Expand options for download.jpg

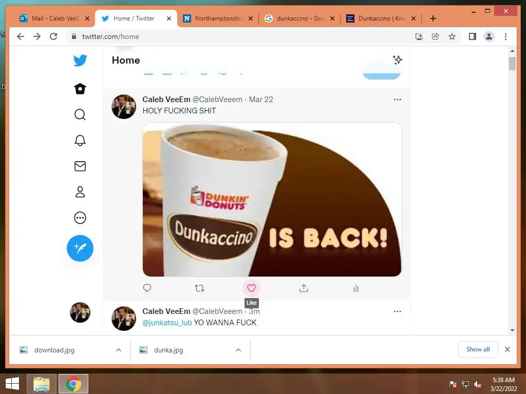119,350
